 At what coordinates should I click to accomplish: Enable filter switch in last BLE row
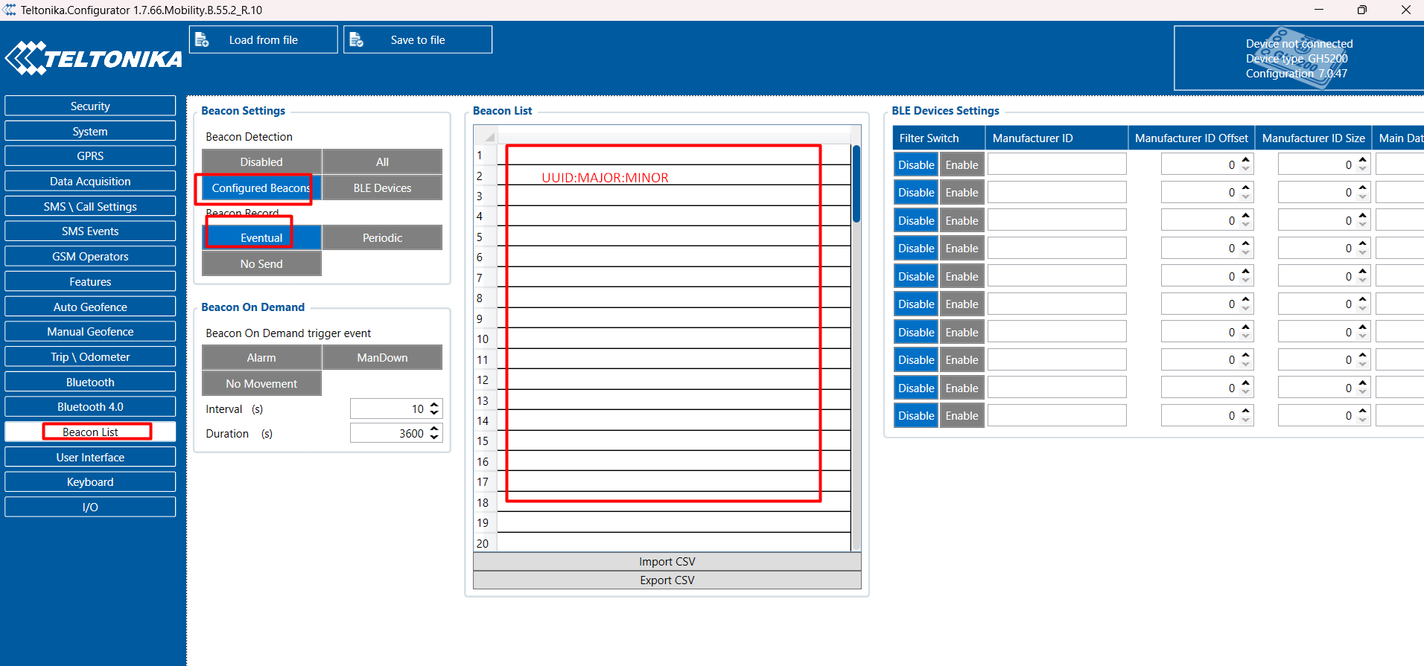click(x=961, y=415)
